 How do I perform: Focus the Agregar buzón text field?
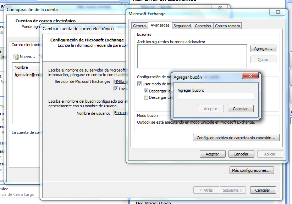(x=216, y=96)
